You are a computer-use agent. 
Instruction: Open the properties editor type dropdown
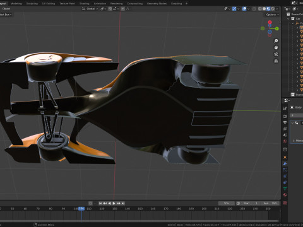287,100
